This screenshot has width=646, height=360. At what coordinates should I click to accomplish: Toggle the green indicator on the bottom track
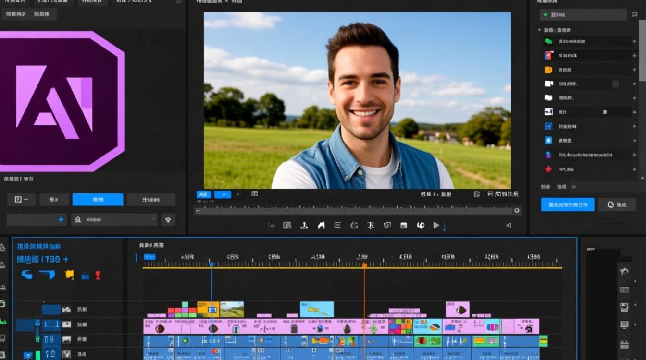click(x=37, y=355)
